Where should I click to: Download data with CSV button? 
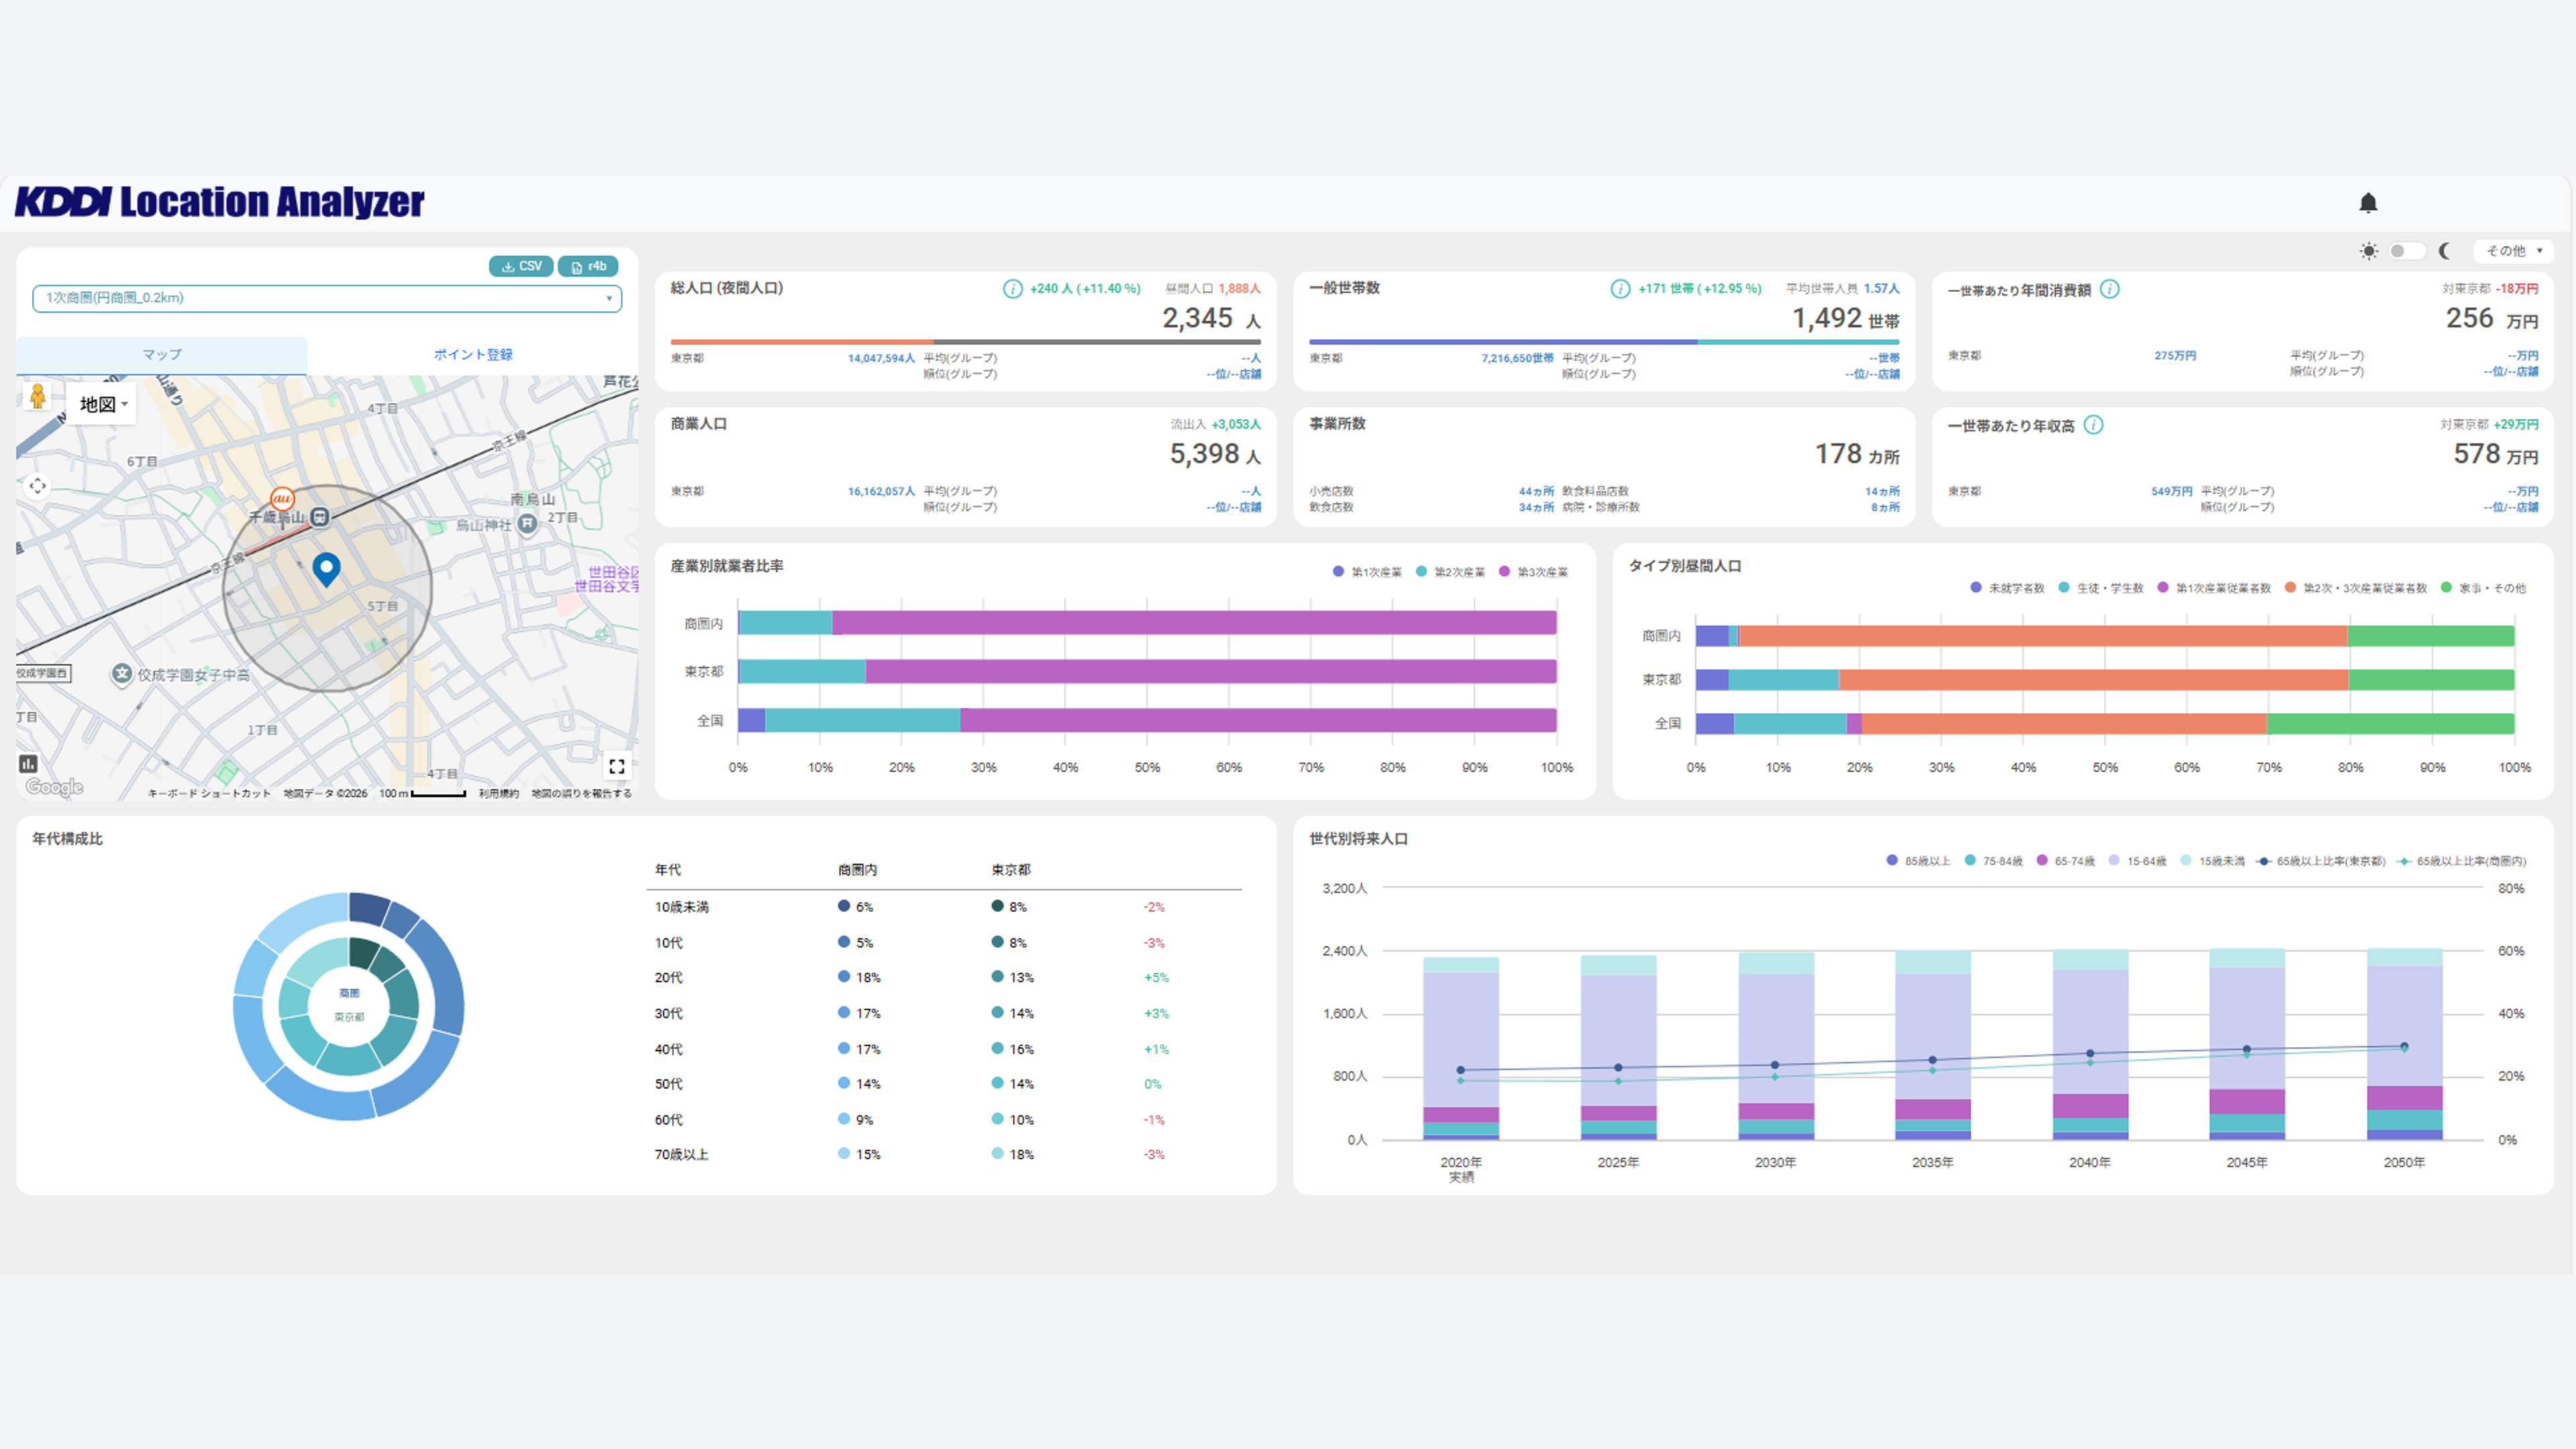pos(521,266)
